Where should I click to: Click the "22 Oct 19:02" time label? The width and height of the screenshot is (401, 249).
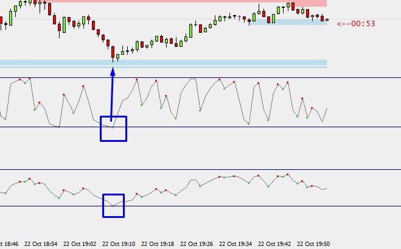[x=80, y=244]
